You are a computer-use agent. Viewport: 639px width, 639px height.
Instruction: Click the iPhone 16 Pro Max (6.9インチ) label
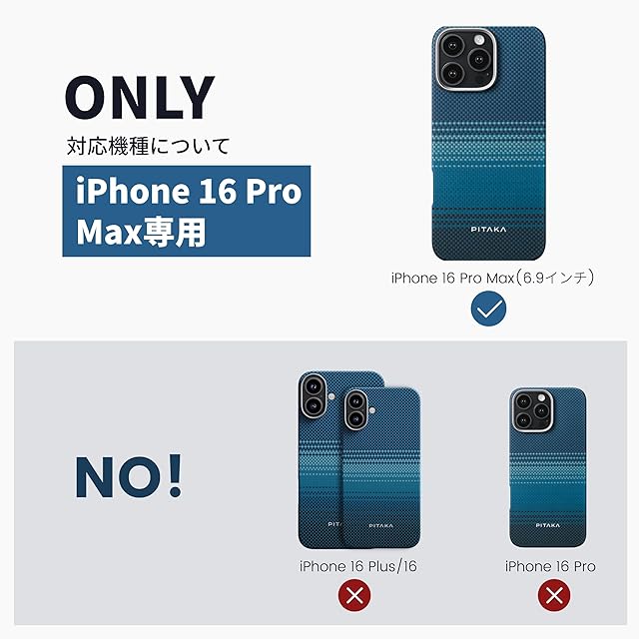tap(492, 279)
